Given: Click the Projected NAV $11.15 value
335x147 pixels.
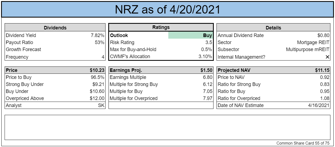Looking at the screenshot, I should (x=322, y=70).
